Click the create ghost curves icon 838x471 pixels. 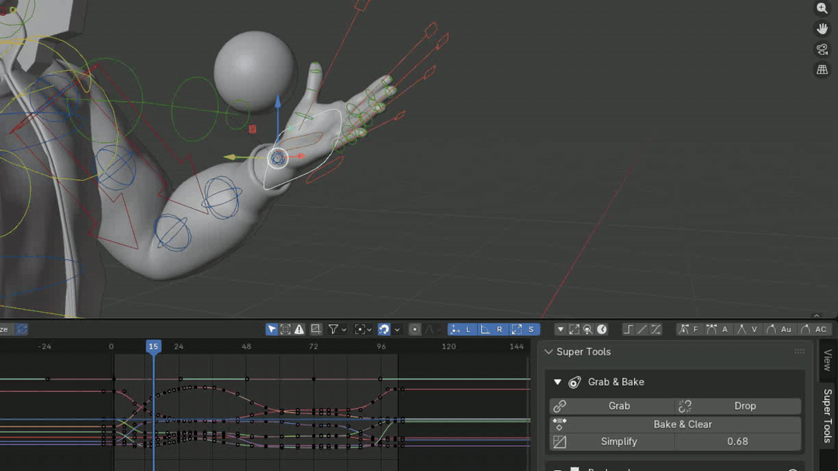pyautogui.click(x=316, y=329)
